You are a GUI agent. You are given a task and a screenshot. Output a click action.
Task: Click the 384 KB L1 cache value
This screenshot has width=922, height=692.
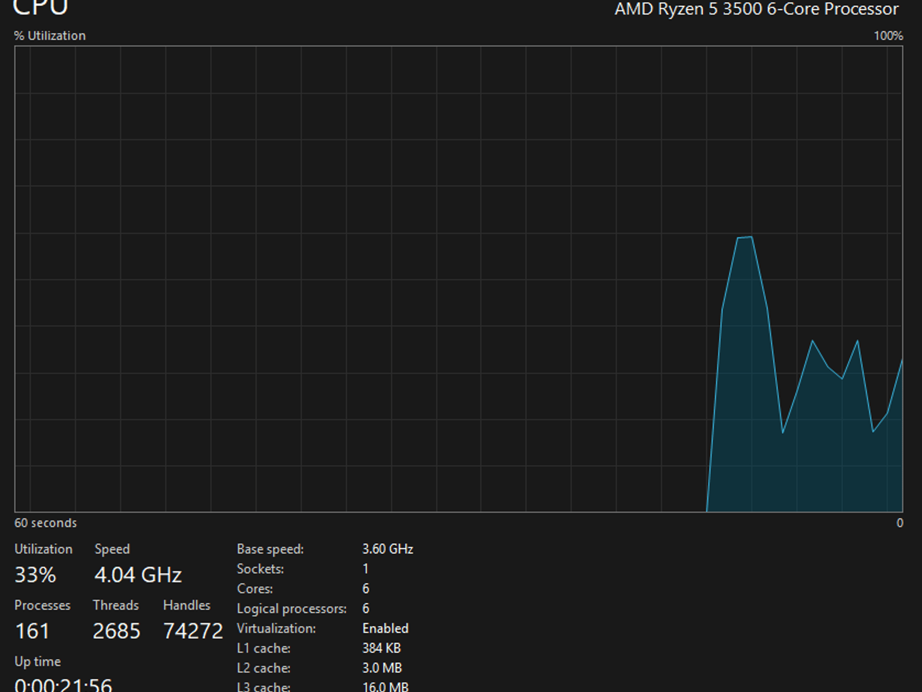point(381,648)
